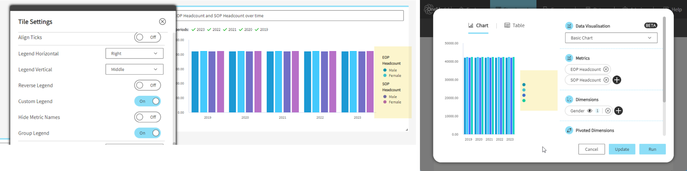Screen dimensions: 687x171
Task: Click the Pivoted Dimensions icon
Action: pos(569,130)
